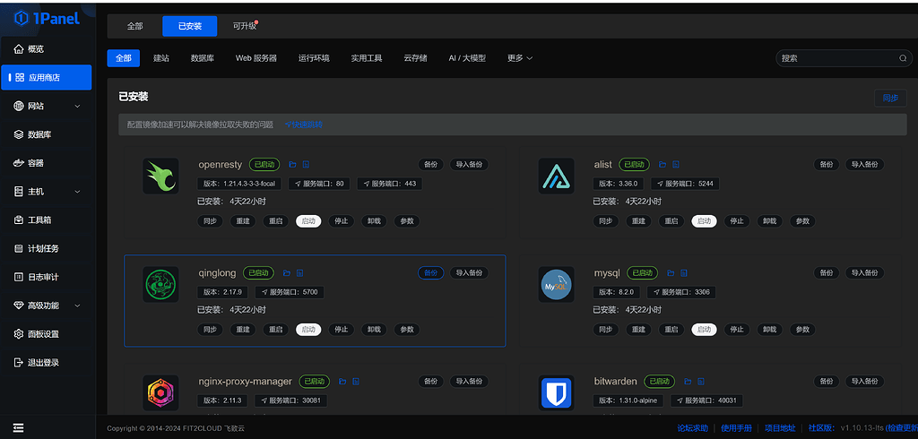
Task: Open the qinglong folder icon
Action: click(287, 272)
